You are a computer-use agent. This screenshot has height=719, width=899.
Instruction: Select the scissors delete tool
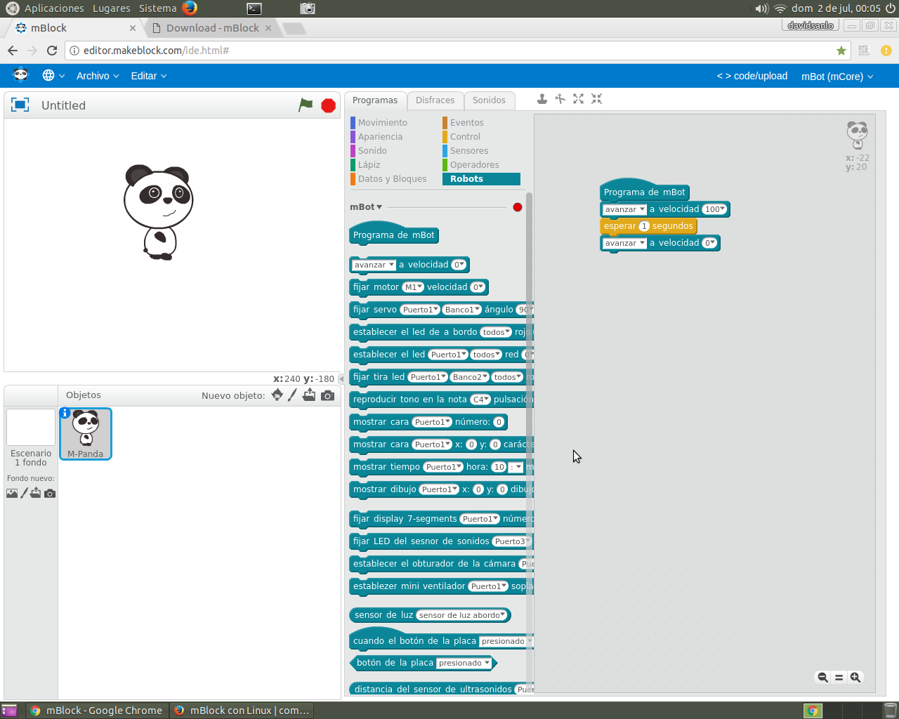click(560, 99)
